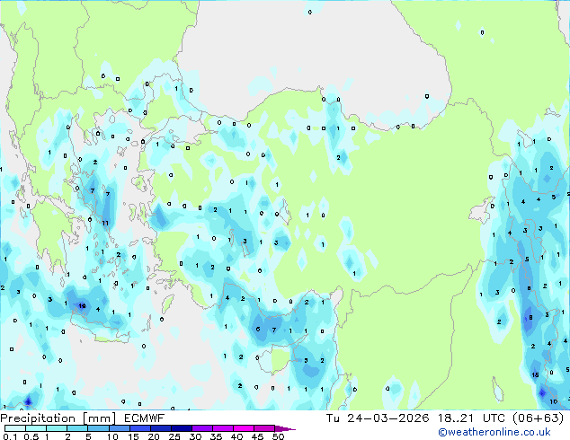Image resolution: width=570 pixels, height=440 pixels.
Task: Click the 1–2 mm legend swatch
Action: pos(57,428)
